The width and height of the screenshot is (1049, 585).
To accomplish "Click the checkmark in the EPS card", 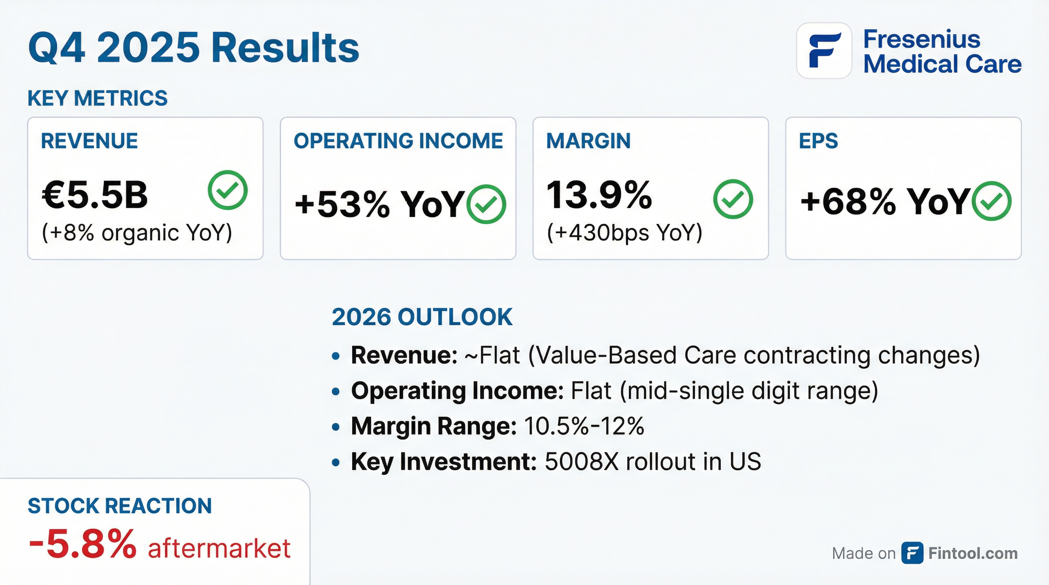I will click(991, 201).
